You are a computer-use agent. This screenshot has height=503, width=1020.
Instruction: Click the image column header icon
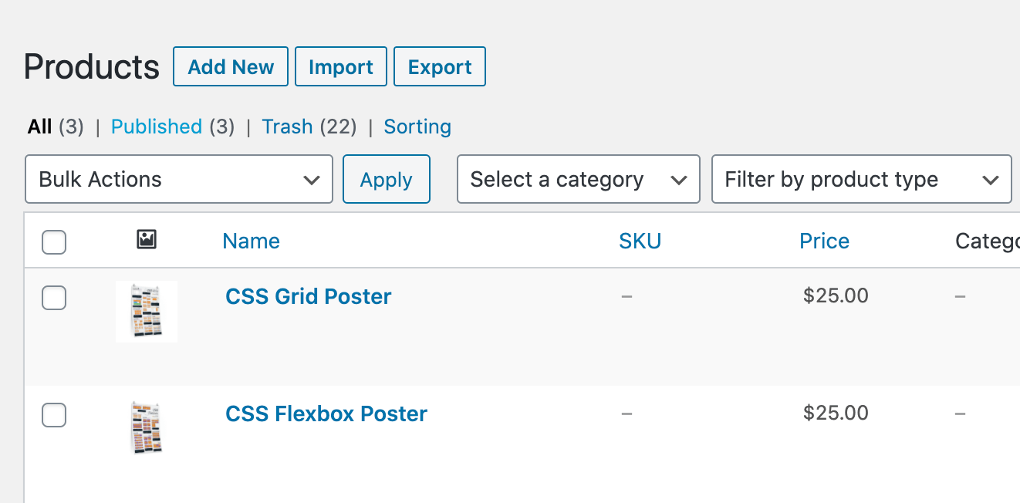(147, 240)
